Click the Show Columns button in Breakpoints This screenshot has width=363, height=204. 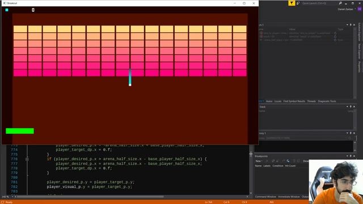tap(306, 161)
